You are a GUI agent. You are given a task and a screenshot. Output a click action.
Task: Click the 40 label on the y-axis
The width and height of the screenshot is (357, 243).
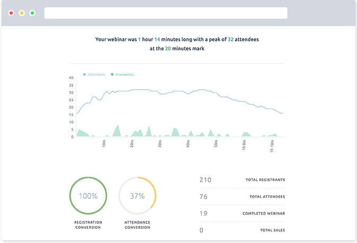pos(71,78)
